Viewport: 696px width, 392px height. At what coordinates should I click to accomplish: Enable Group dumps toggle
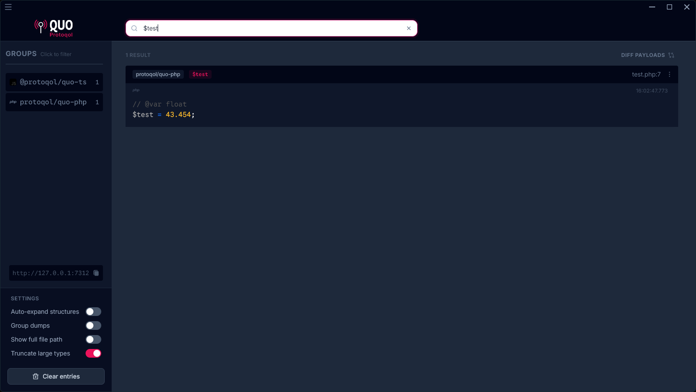point(93,326)
